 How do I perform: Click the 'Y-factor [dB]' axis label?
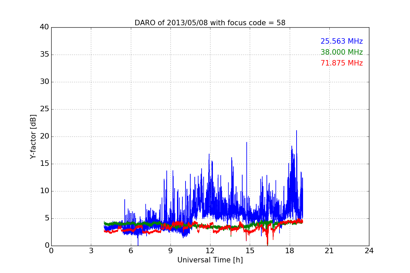coord(33,136)
